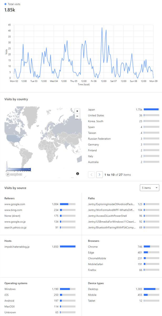Zoom out on the country map
162x316 pixels.
(x=77, y=116)
